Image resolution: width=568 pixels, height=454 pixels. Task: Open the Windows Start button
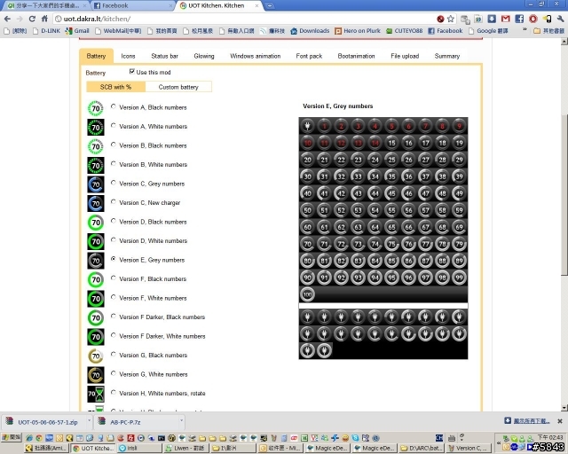tap(12, 437)
